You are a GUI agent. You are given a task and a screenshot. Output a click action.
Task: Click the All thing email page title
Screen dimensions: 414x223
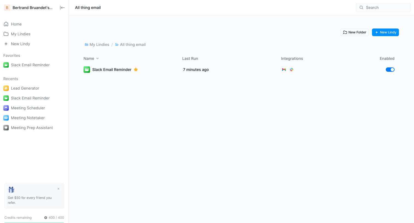click(x=88, y=8)
